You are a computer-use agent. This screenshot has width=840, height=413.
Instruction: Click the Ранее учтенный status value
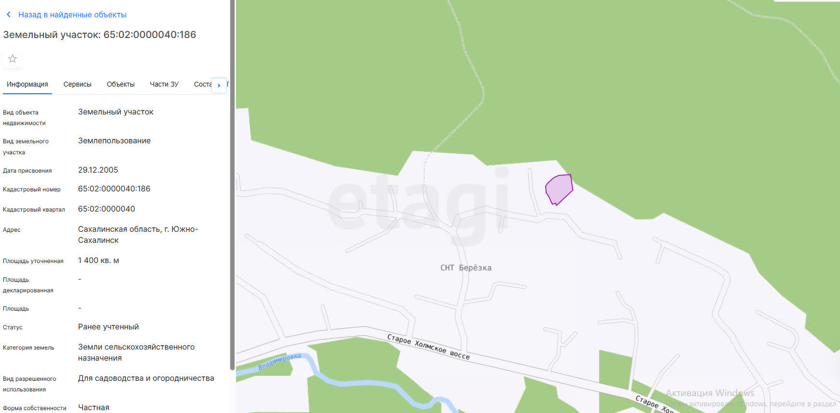click(108, 327)
